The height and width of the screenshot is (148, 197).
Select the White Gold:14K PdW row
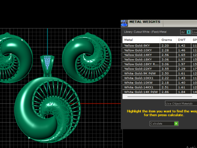[160, 92]
